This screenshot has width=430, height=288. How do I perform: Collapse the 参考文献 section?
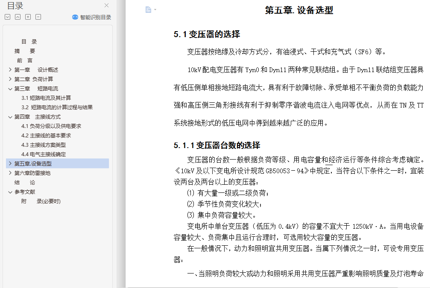coord(10,192)
